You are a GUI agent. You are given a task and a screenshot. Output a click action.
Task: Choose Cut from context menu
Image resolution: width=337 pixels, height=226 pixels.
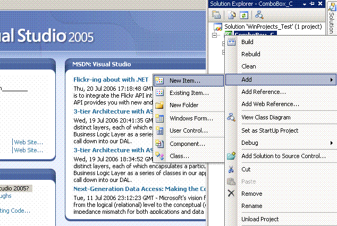coord(281,169)
